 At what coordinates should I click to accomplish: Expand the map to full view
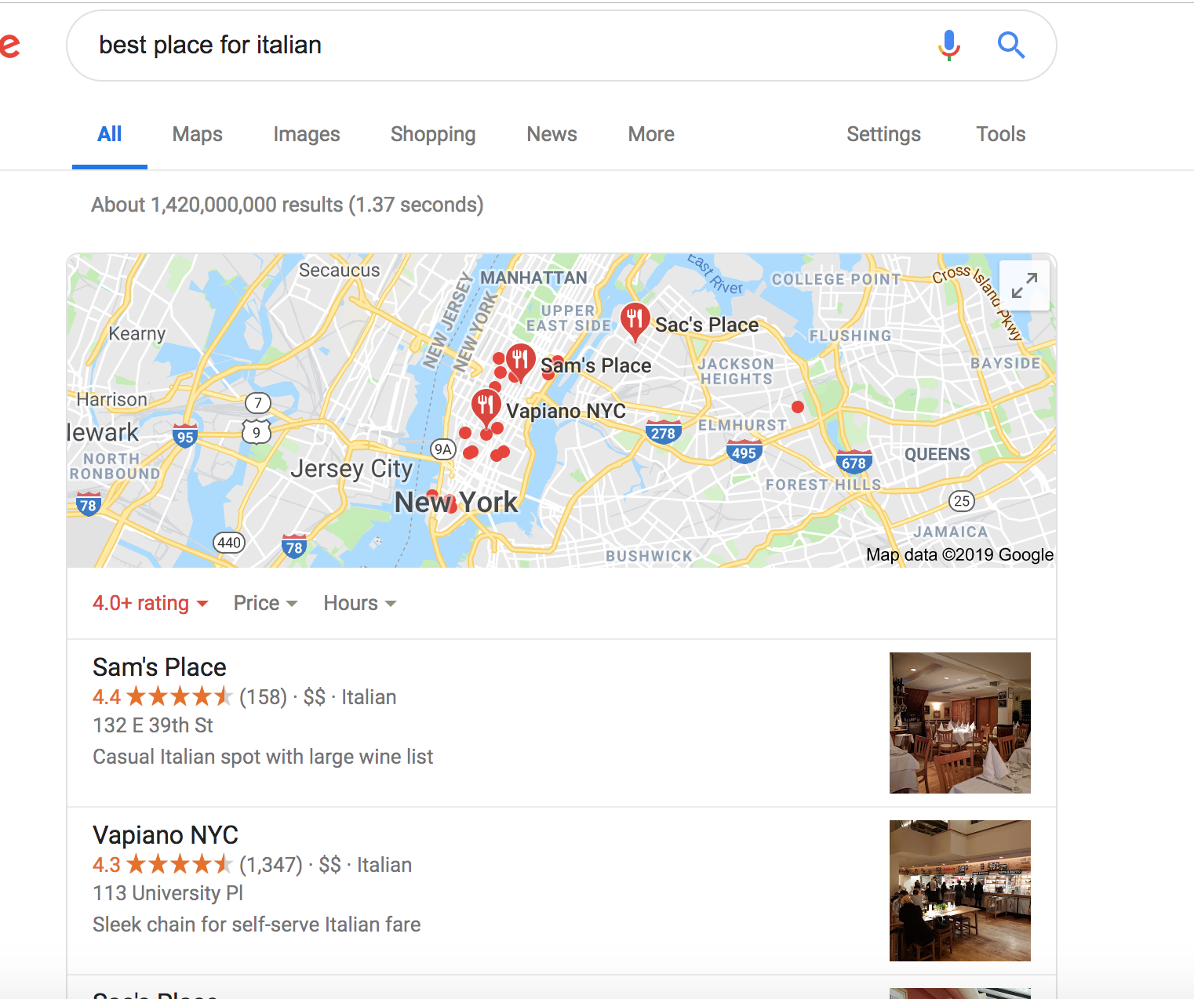1025,285
